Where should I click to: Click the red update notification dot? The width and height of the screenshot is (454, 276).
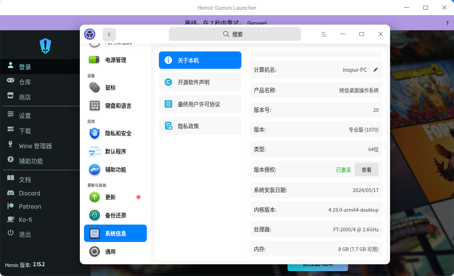pos(138,197)
